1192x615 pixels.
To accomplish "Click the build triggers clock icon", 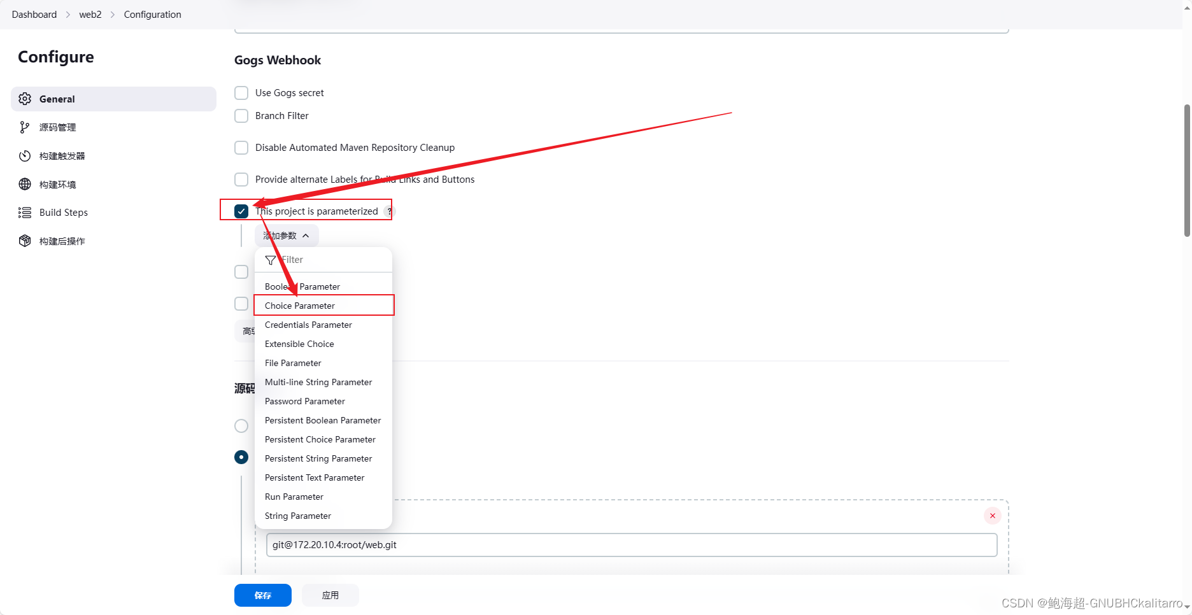I will point(25,156).
